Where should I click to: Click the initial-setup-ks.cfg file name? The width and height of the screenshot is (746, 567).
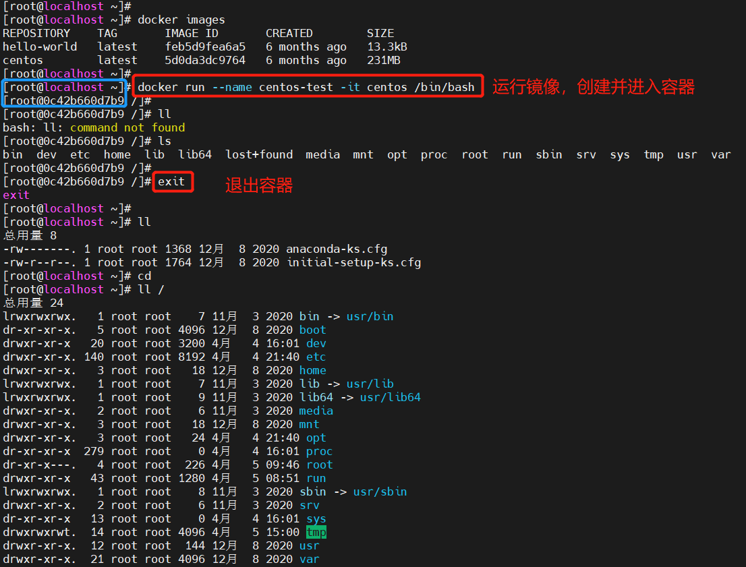354,262
